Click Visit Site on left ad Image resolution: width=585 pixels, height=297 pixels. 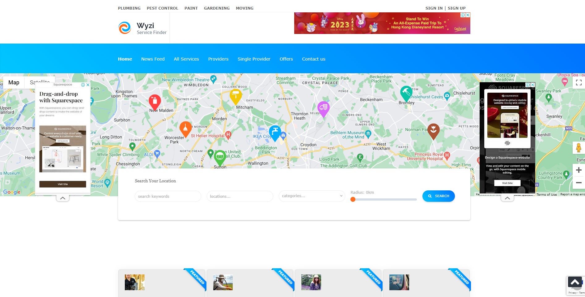click(63, 184)
